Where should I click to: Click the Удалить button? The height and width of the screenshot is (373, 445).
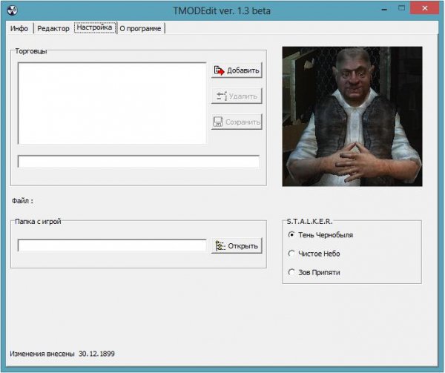(x=237, y=96)
